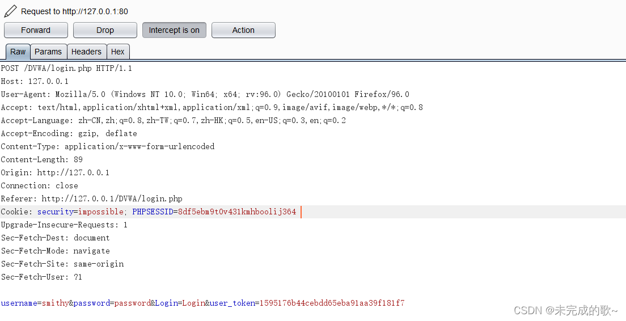Screen dimensions: 626x321
Task: Click the Connection: close line
Action: tap(40, 185)
